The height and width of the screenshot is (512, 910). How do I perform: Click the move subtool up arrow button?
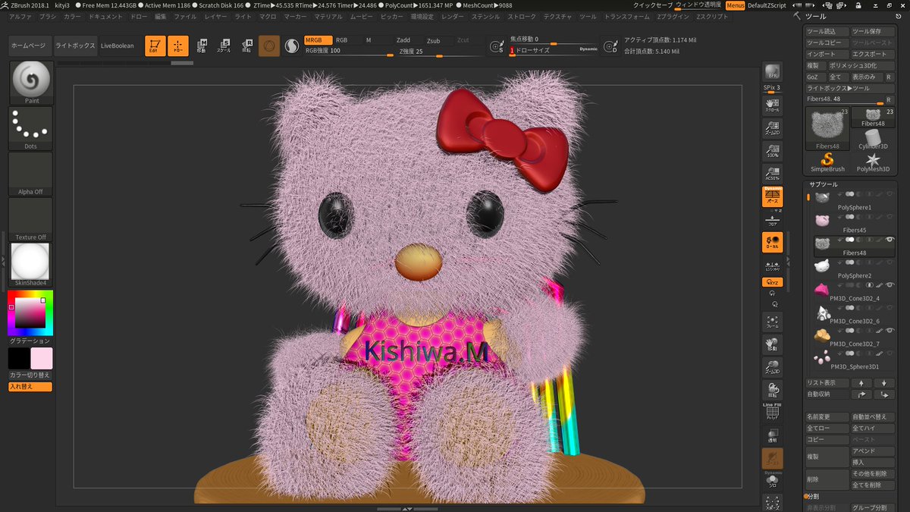click(x=861, y=384)
